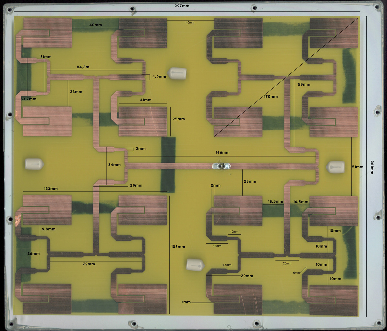Select the 1mm slot label
The image size is (387, 331).
point(186,302)
